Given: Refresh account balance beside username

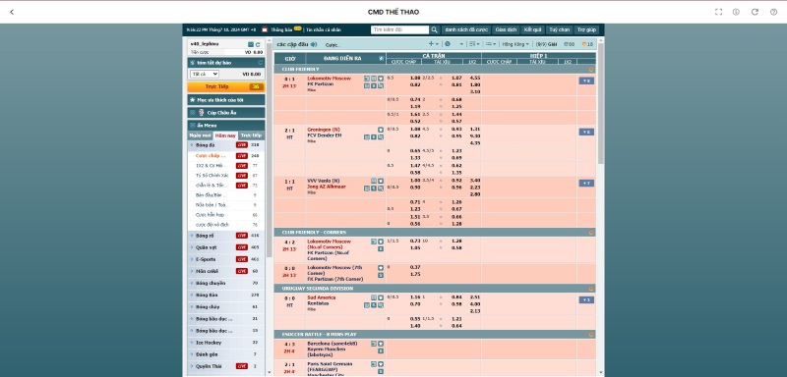Looking at the screenshot, I should [x=258, y=44].
